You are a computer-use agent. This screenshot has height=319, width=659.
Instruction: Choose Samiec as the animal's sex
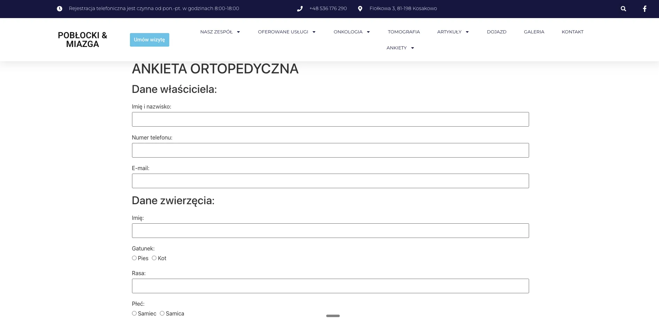point(134,313)
